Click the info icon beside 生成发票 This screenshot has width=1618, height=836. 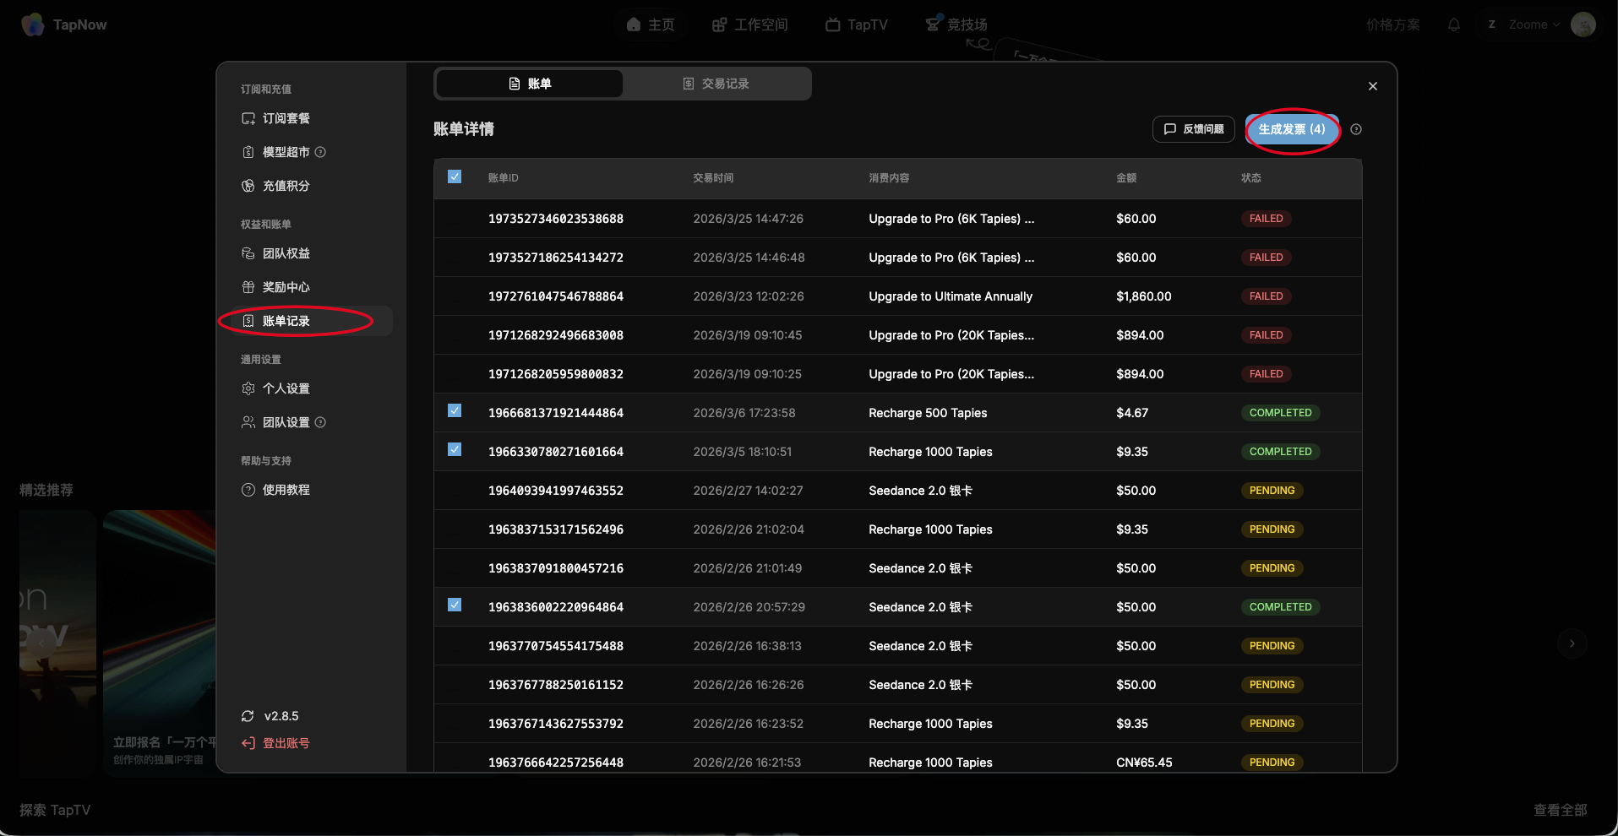coord(1356,129)
